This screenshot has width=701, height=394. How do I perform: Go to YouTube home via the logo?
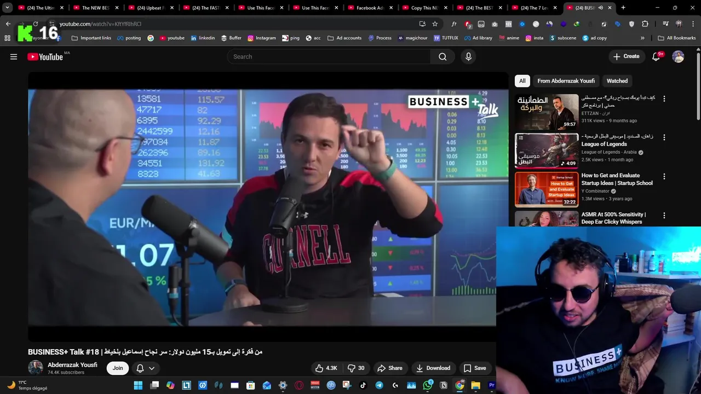tap(45, 57)
